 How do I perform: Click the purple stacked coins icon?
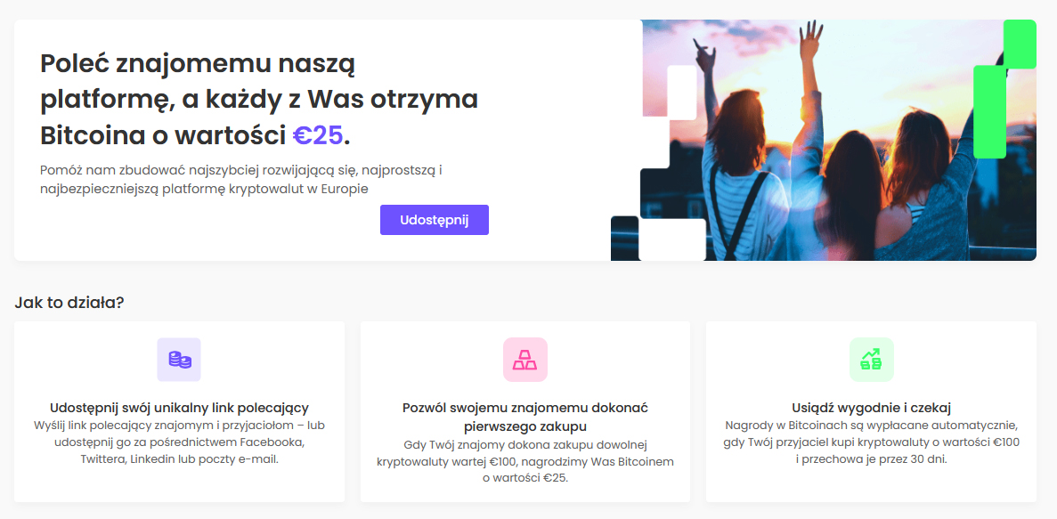179,360
